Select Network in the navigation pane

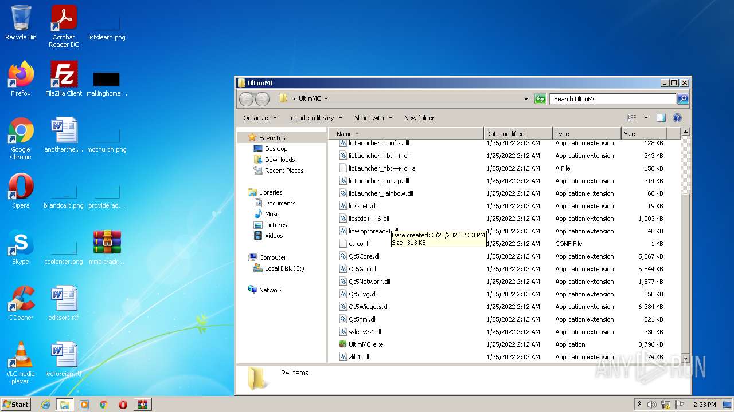[271, 290]
